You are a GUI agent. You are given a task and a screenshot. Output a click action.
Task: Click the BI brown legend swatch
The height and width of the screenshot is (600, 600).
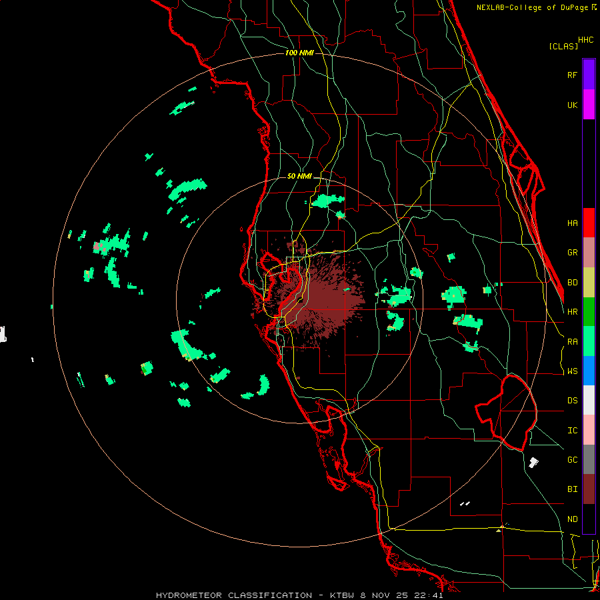point(589,489)
